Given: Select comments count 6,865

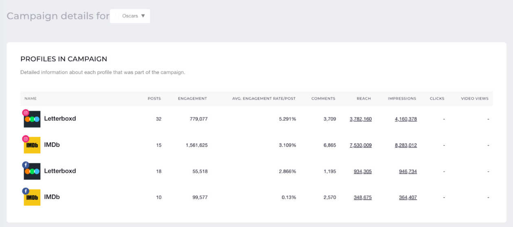Looking at the screenshot, I should click(330, 145).
